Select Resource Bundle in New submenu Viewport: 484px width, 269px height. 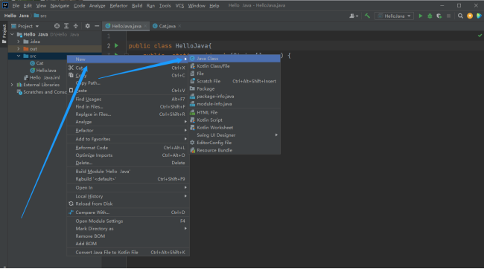point(235,150)
